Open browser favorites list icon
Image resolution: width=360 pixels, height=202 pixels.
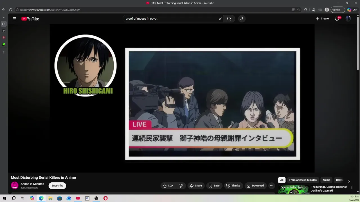pos(320,10)
